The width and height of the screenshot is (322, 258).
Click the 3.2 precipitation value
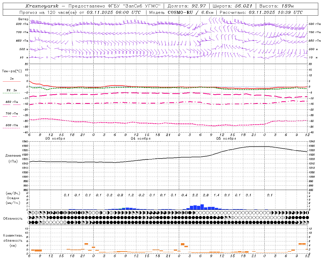tap(195, 195)
